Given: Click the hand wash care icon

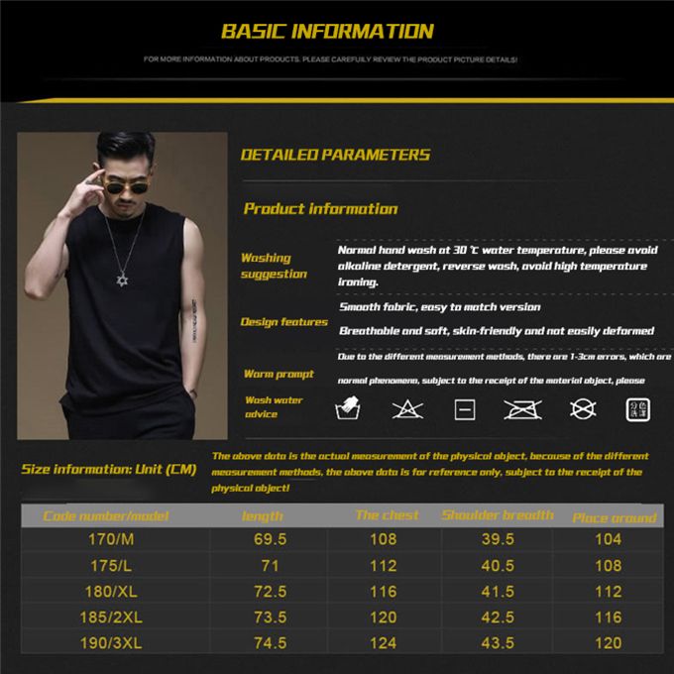Looking at the screenshot, I should click(349, 408).
